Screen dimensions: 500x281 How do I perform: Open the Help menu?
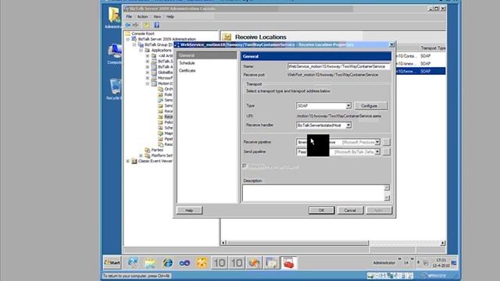[170, 16]
